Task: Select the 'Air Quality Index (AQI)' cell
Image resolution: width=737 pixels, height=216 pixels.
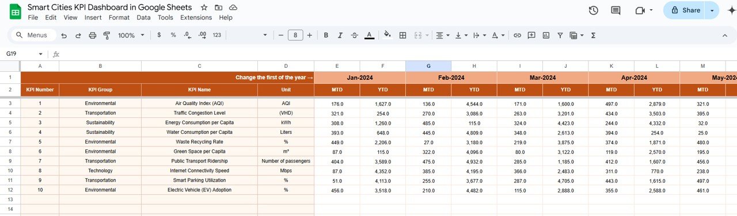Action: click(x=199, y=103)
